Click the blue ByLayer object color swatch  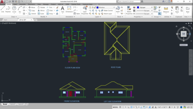pos(138,7)
